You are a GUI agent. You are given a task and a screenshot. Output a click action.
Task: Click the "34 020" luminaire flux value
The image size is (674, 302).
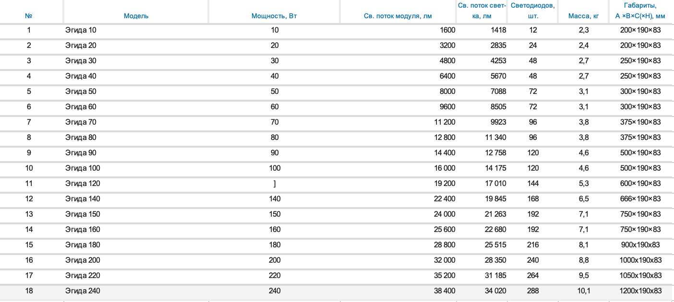(495, 291)
